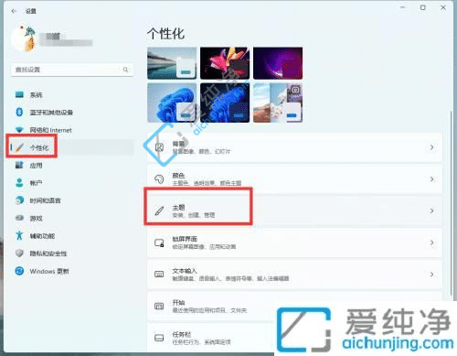This screenshot has height=356, width=457.
Task: Click the vertical scrollbar of the settings page
Action: click(451, 203)
